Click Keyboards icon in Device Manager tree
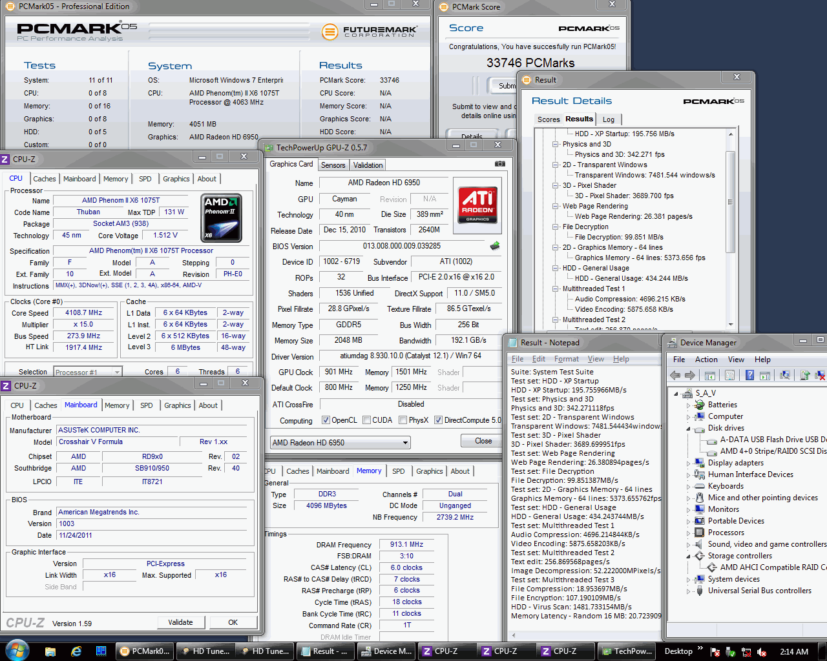This screenshot has height=661, width=827. 699,486
